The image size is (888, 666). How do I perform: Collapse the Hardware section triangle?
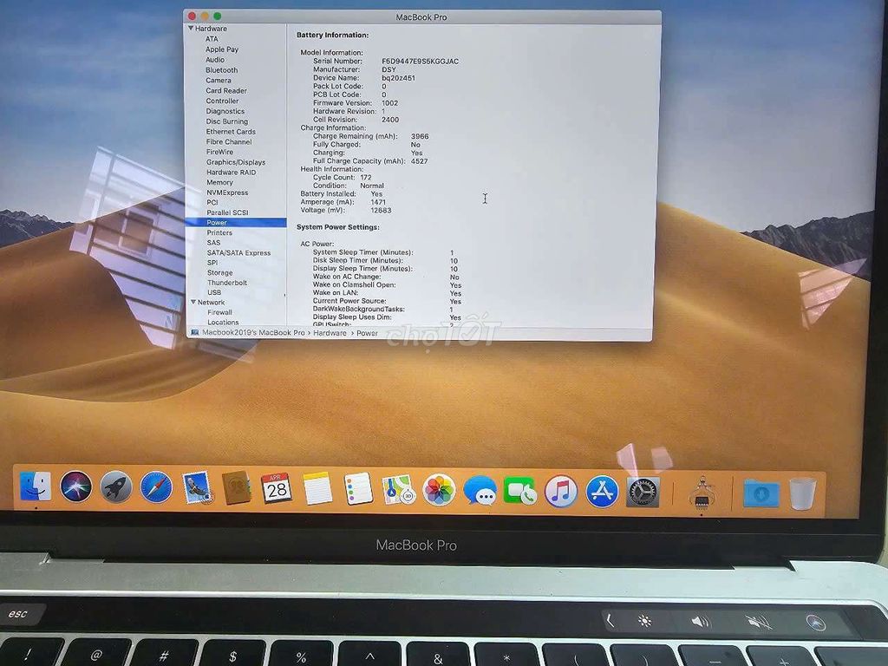(x=191, y=28)
